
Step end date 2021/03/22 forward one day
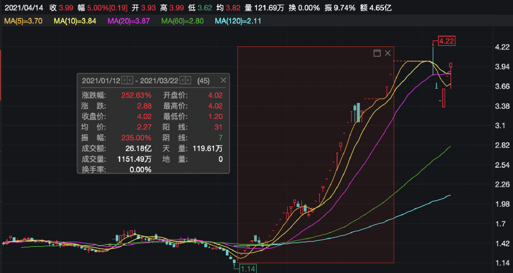click(x=189, y=80)
